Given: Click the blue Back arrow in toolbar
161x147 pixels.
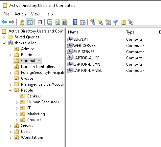Looking at the screenshot, I should (4, 22).
